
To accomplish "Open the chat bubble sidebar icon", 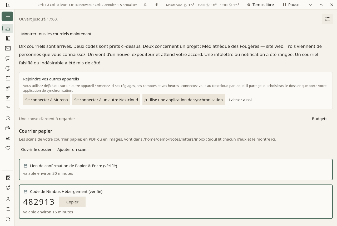I will click(x=8, y=58).
